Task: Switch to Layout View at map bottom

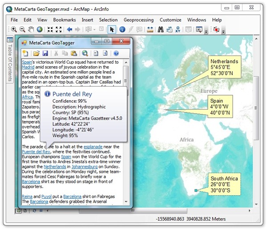Action: pos(25,210)
